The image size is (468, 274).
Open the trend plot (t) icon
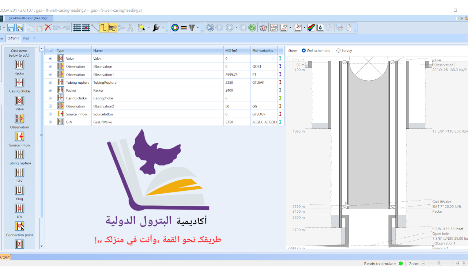[x=283, y=28]
